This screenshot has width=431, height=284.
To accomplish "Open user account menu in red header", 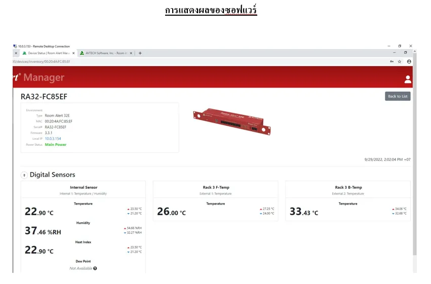I will 407,79.
